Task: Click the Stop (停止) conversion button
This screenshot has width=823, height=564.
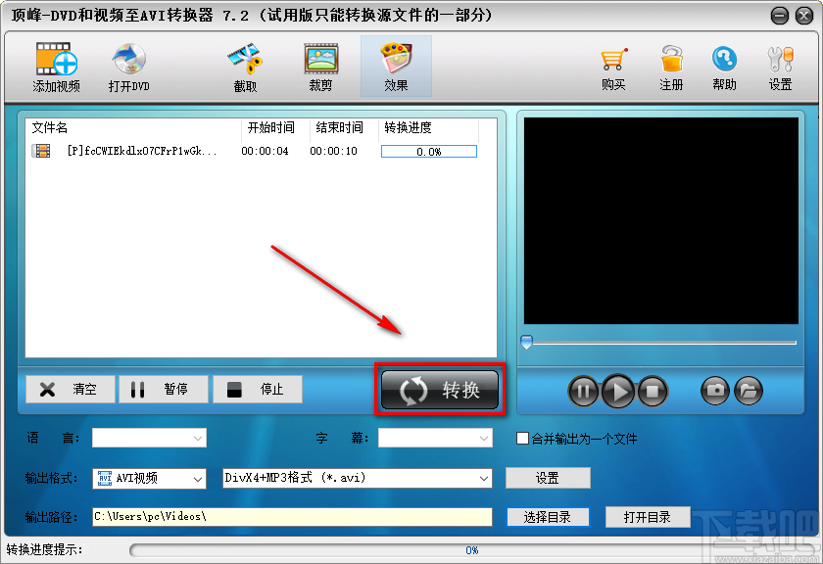Action: pos(257,390)
